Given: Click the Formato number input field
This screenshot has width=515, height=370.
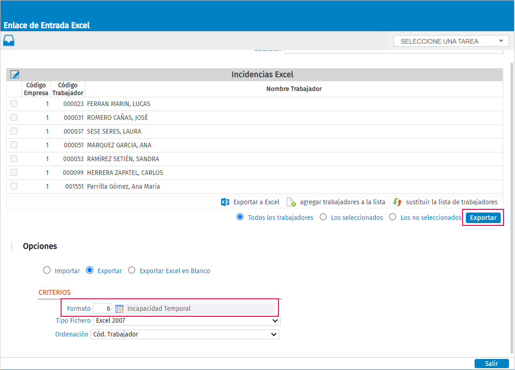Looking at the screenshot, I should coord(102,308).
